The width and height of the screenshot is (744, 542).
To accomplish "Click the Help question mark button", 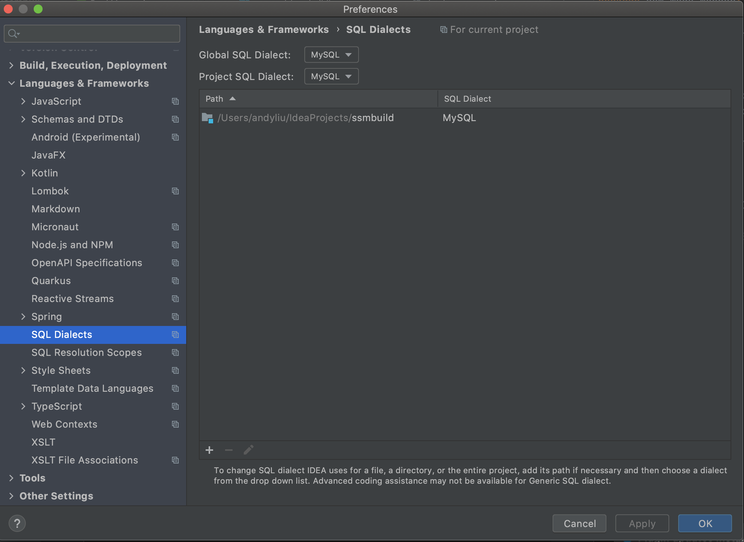I will coord(17,523).
